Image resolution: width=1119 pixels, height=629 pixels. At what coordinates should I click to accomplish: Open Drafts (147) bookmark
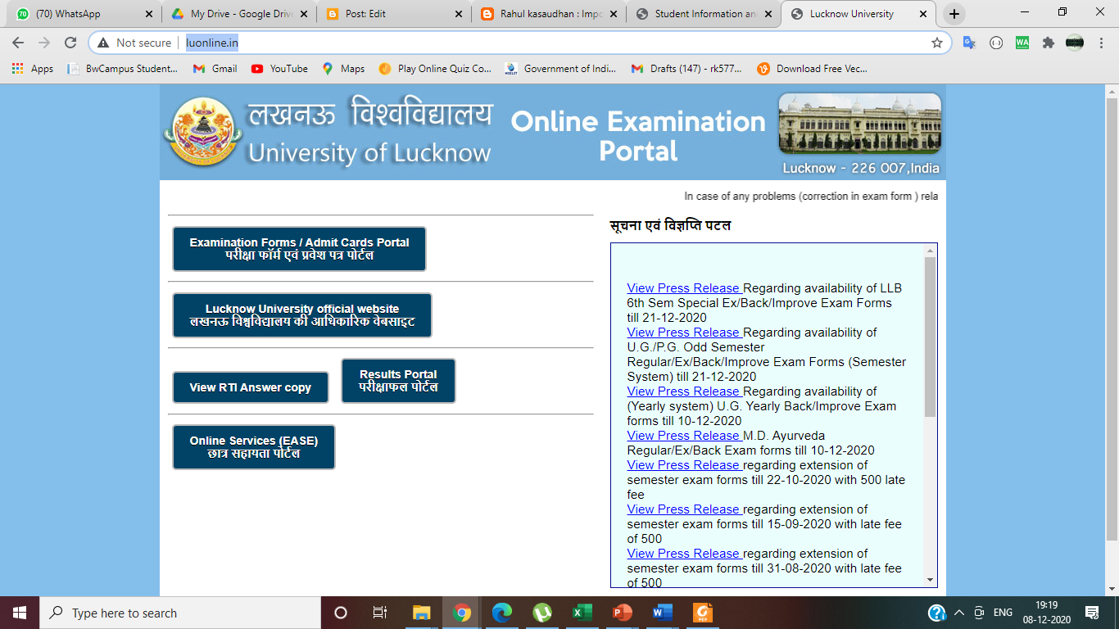tap(686, 69)
